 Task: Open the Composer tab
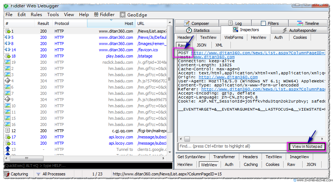[196, 23]
